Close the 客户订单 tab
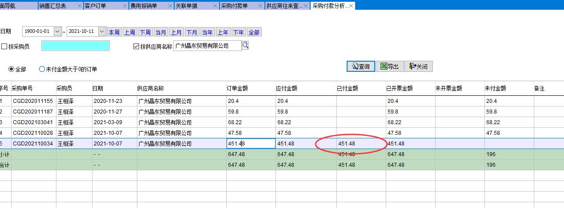Viewport: 564px width, 208px height. (x=125, y=6)
